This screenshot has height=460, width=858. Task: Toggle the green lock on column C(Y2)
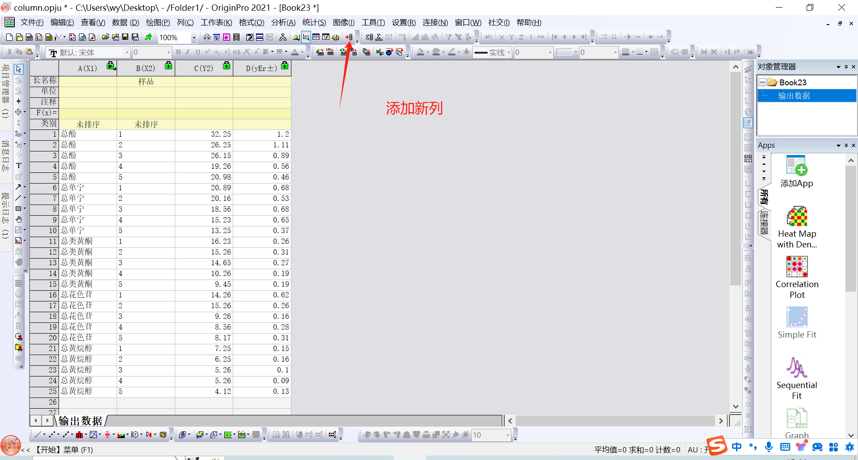227,66
